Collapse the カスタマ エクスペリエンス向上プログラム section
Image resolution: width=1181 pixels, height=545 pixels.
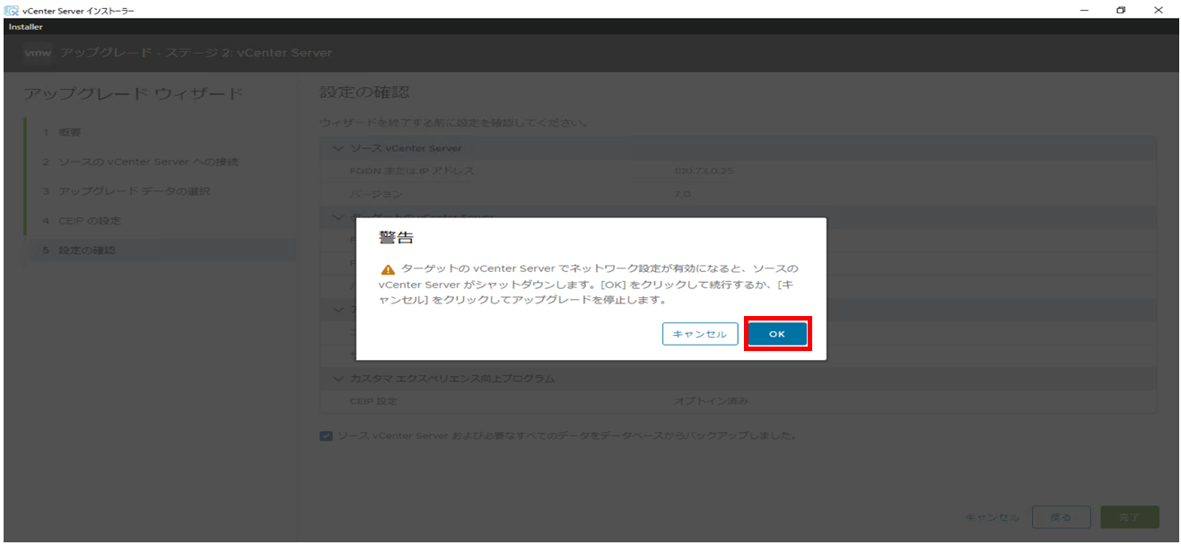click(339, 379)
